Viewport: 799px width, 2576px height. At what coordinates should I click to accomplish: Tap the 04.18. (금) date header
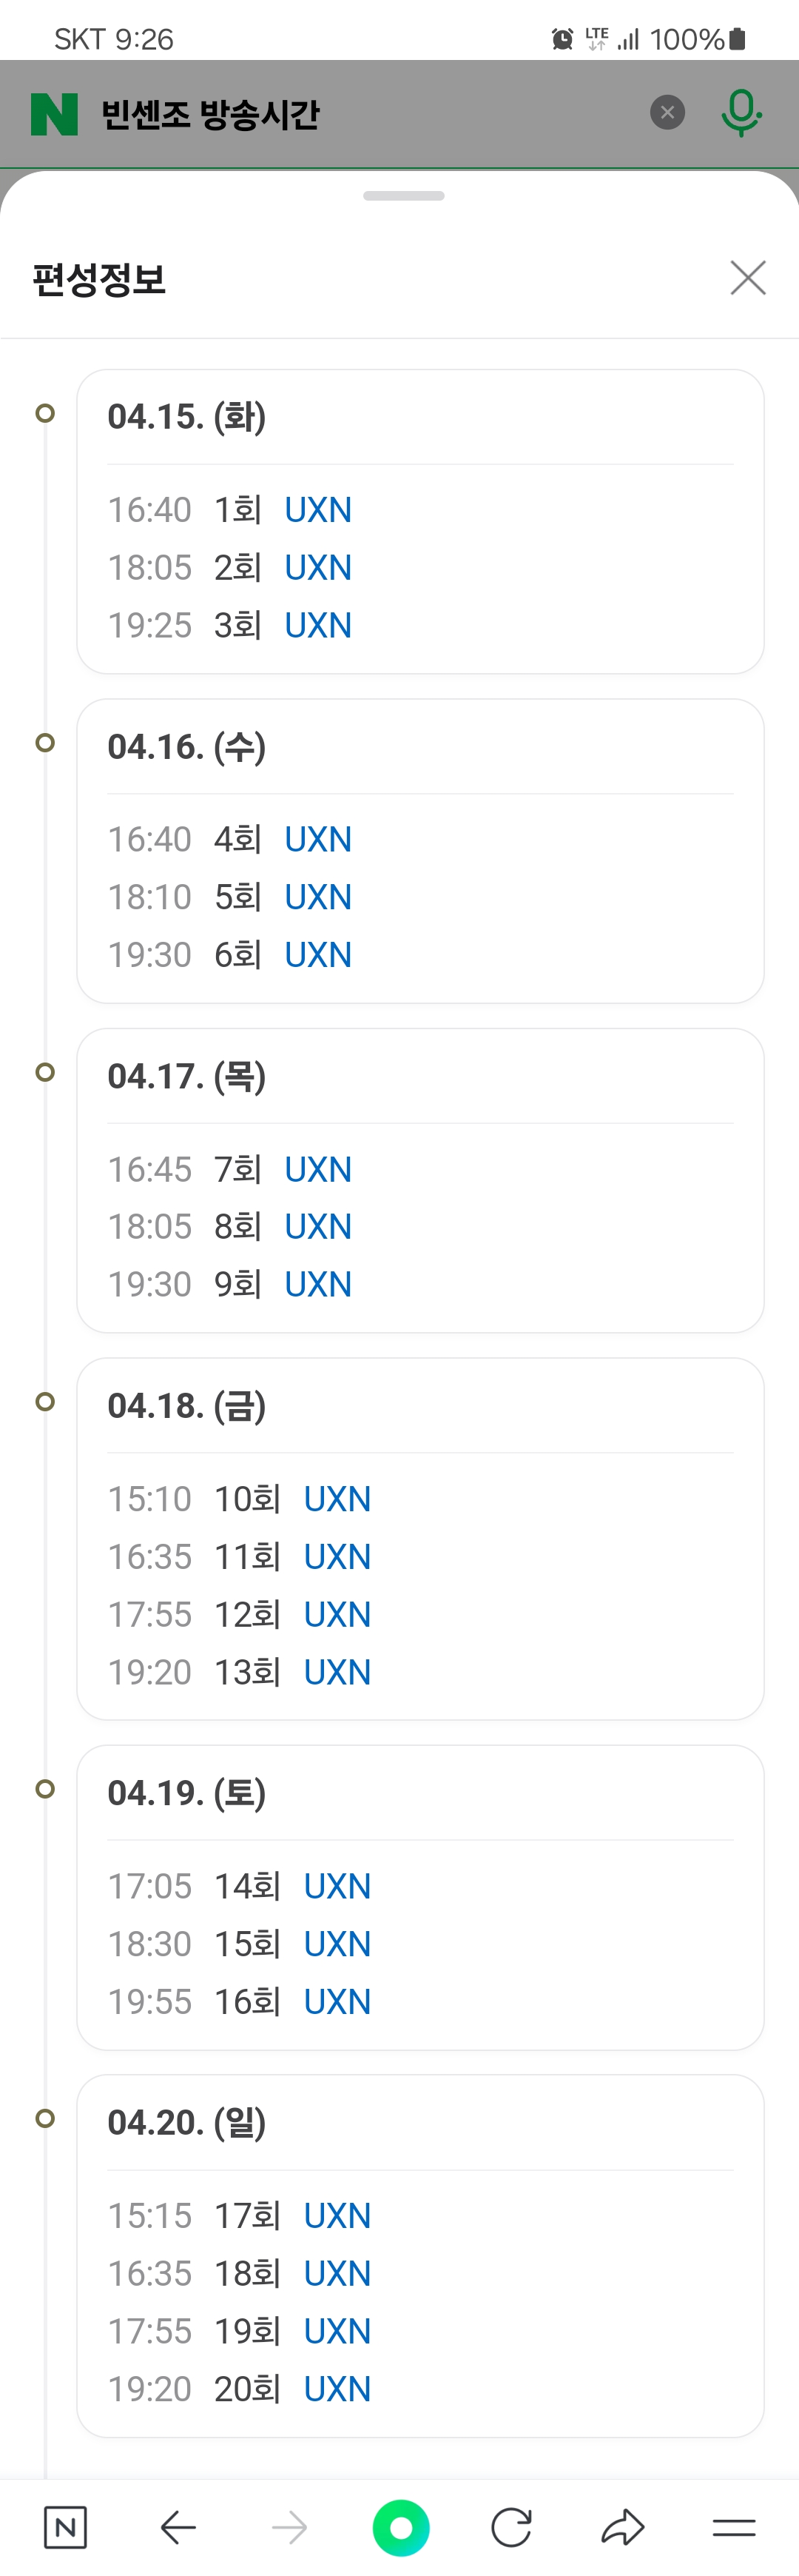click(186, 1406)
